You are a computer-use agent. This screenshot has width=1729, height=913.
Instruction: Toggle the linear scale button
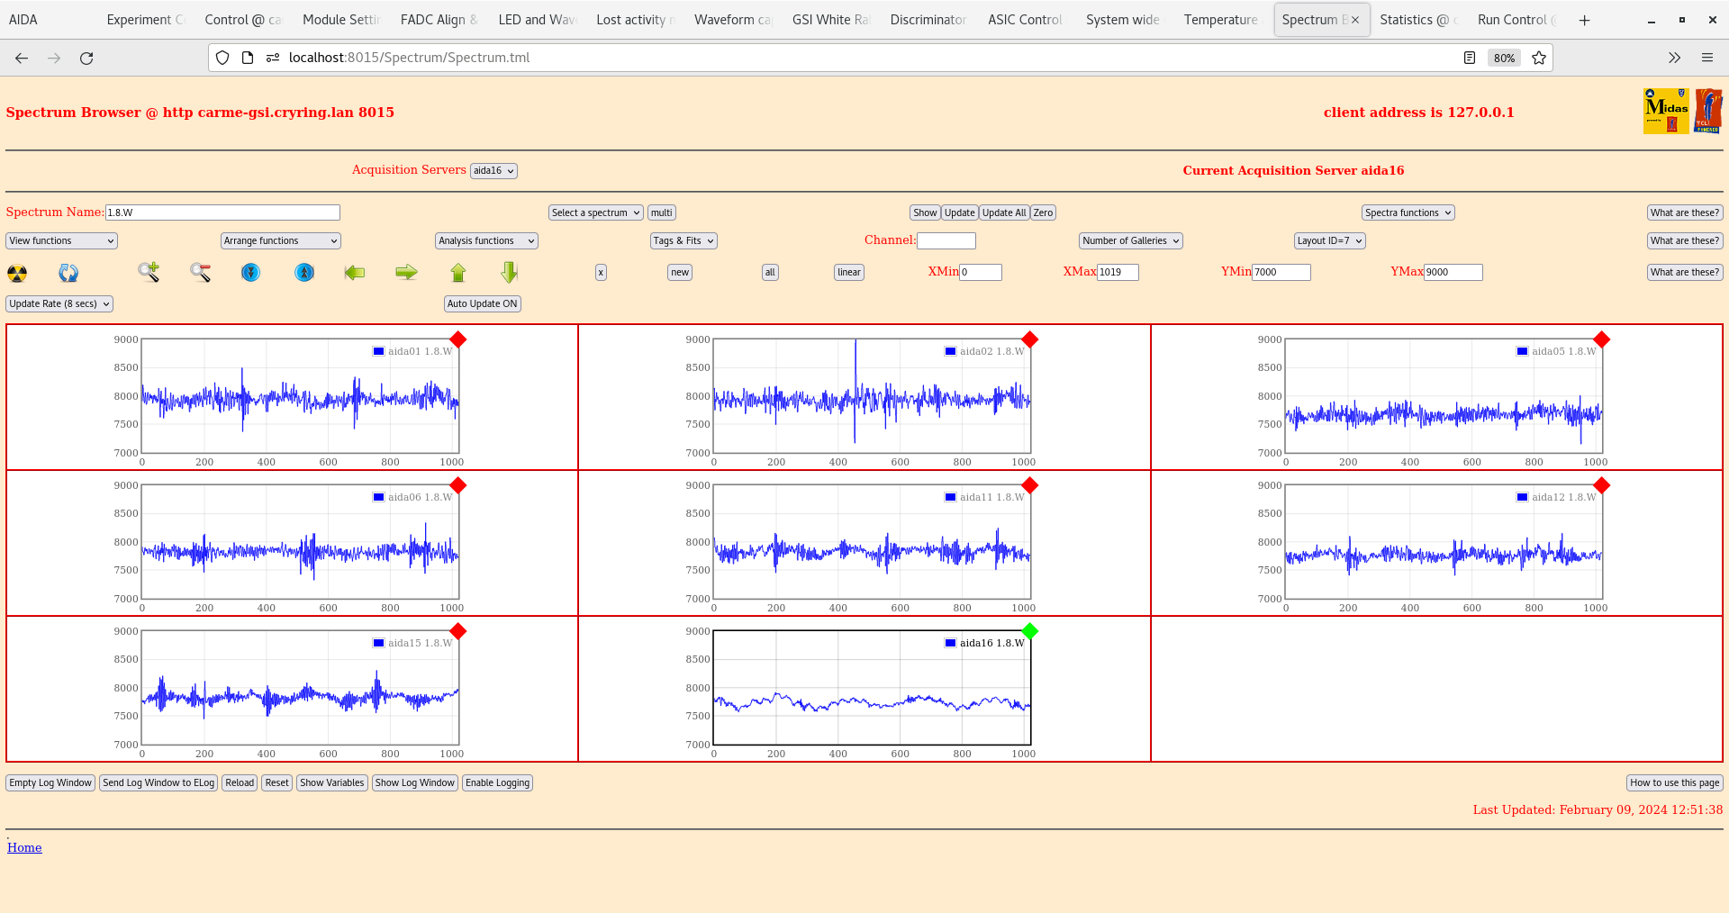(848, 272)
